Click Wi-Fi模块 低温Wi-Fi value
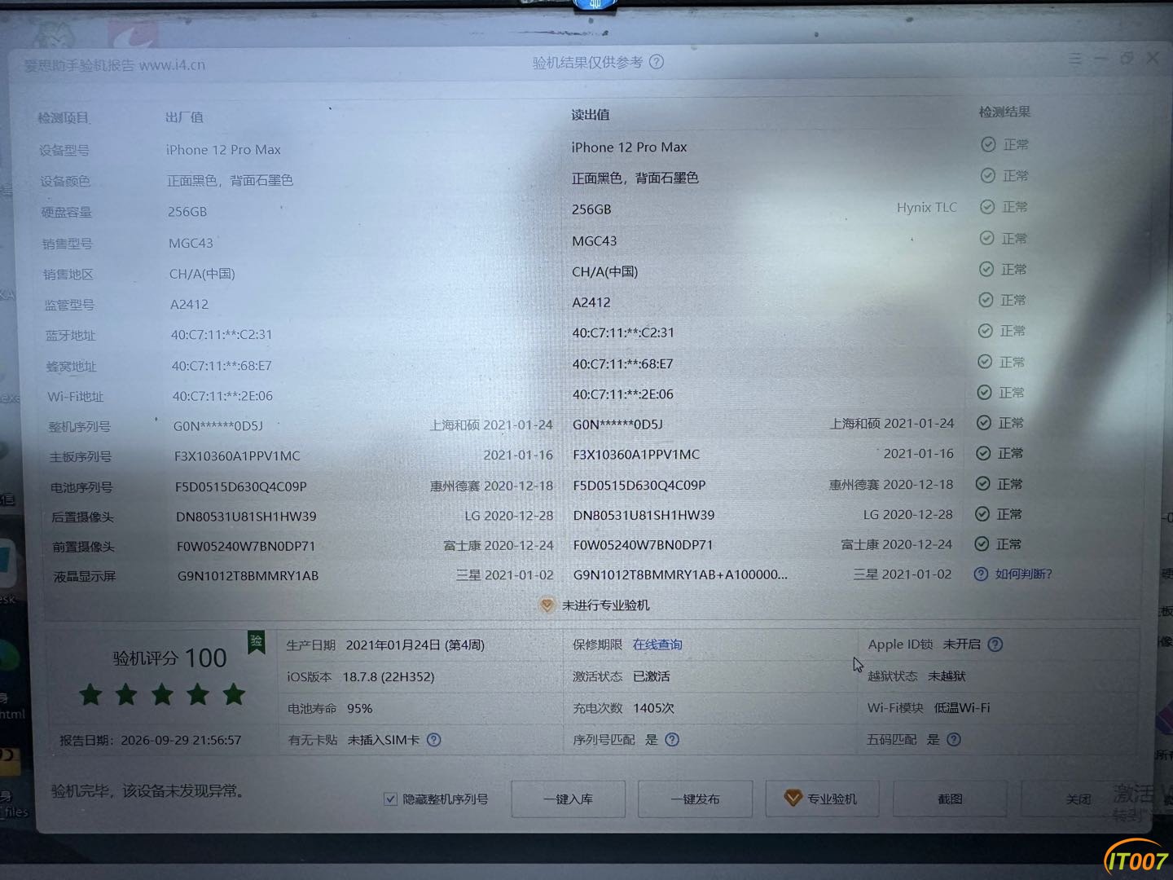 point(962,708)
